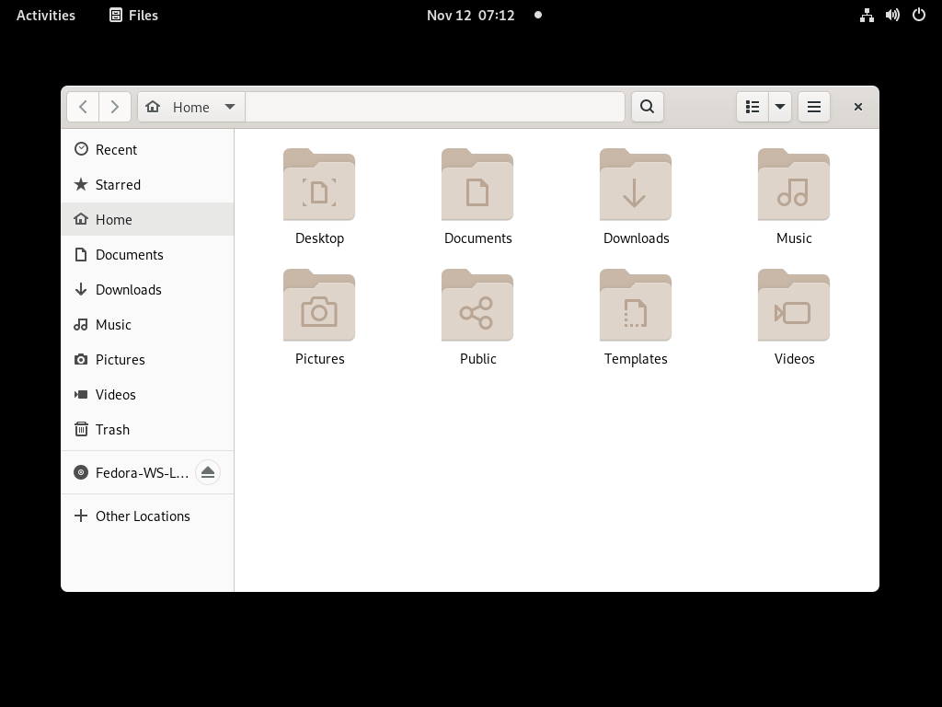Open the Music folder icon in grid
Image resolution: width=942 pixels, height=707 pixels.
pos(794,184)
